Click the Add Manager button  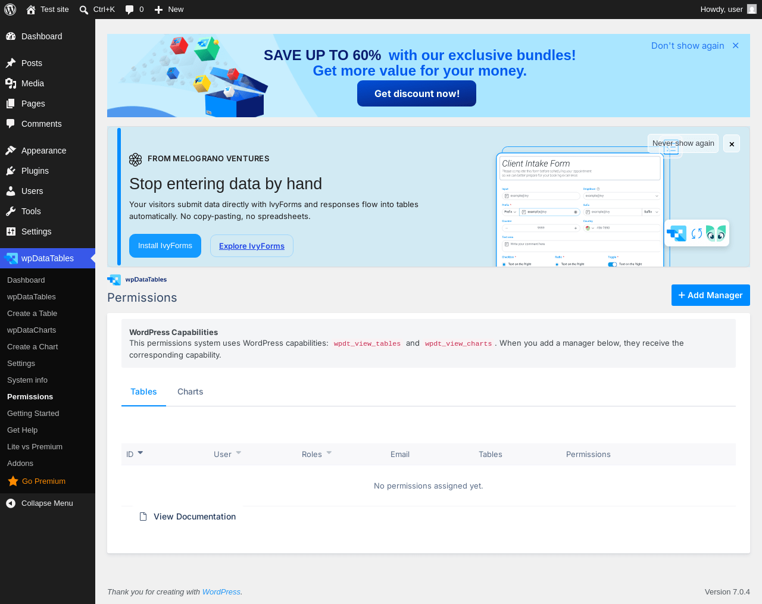pyautogui.click(x=711, y=295)
